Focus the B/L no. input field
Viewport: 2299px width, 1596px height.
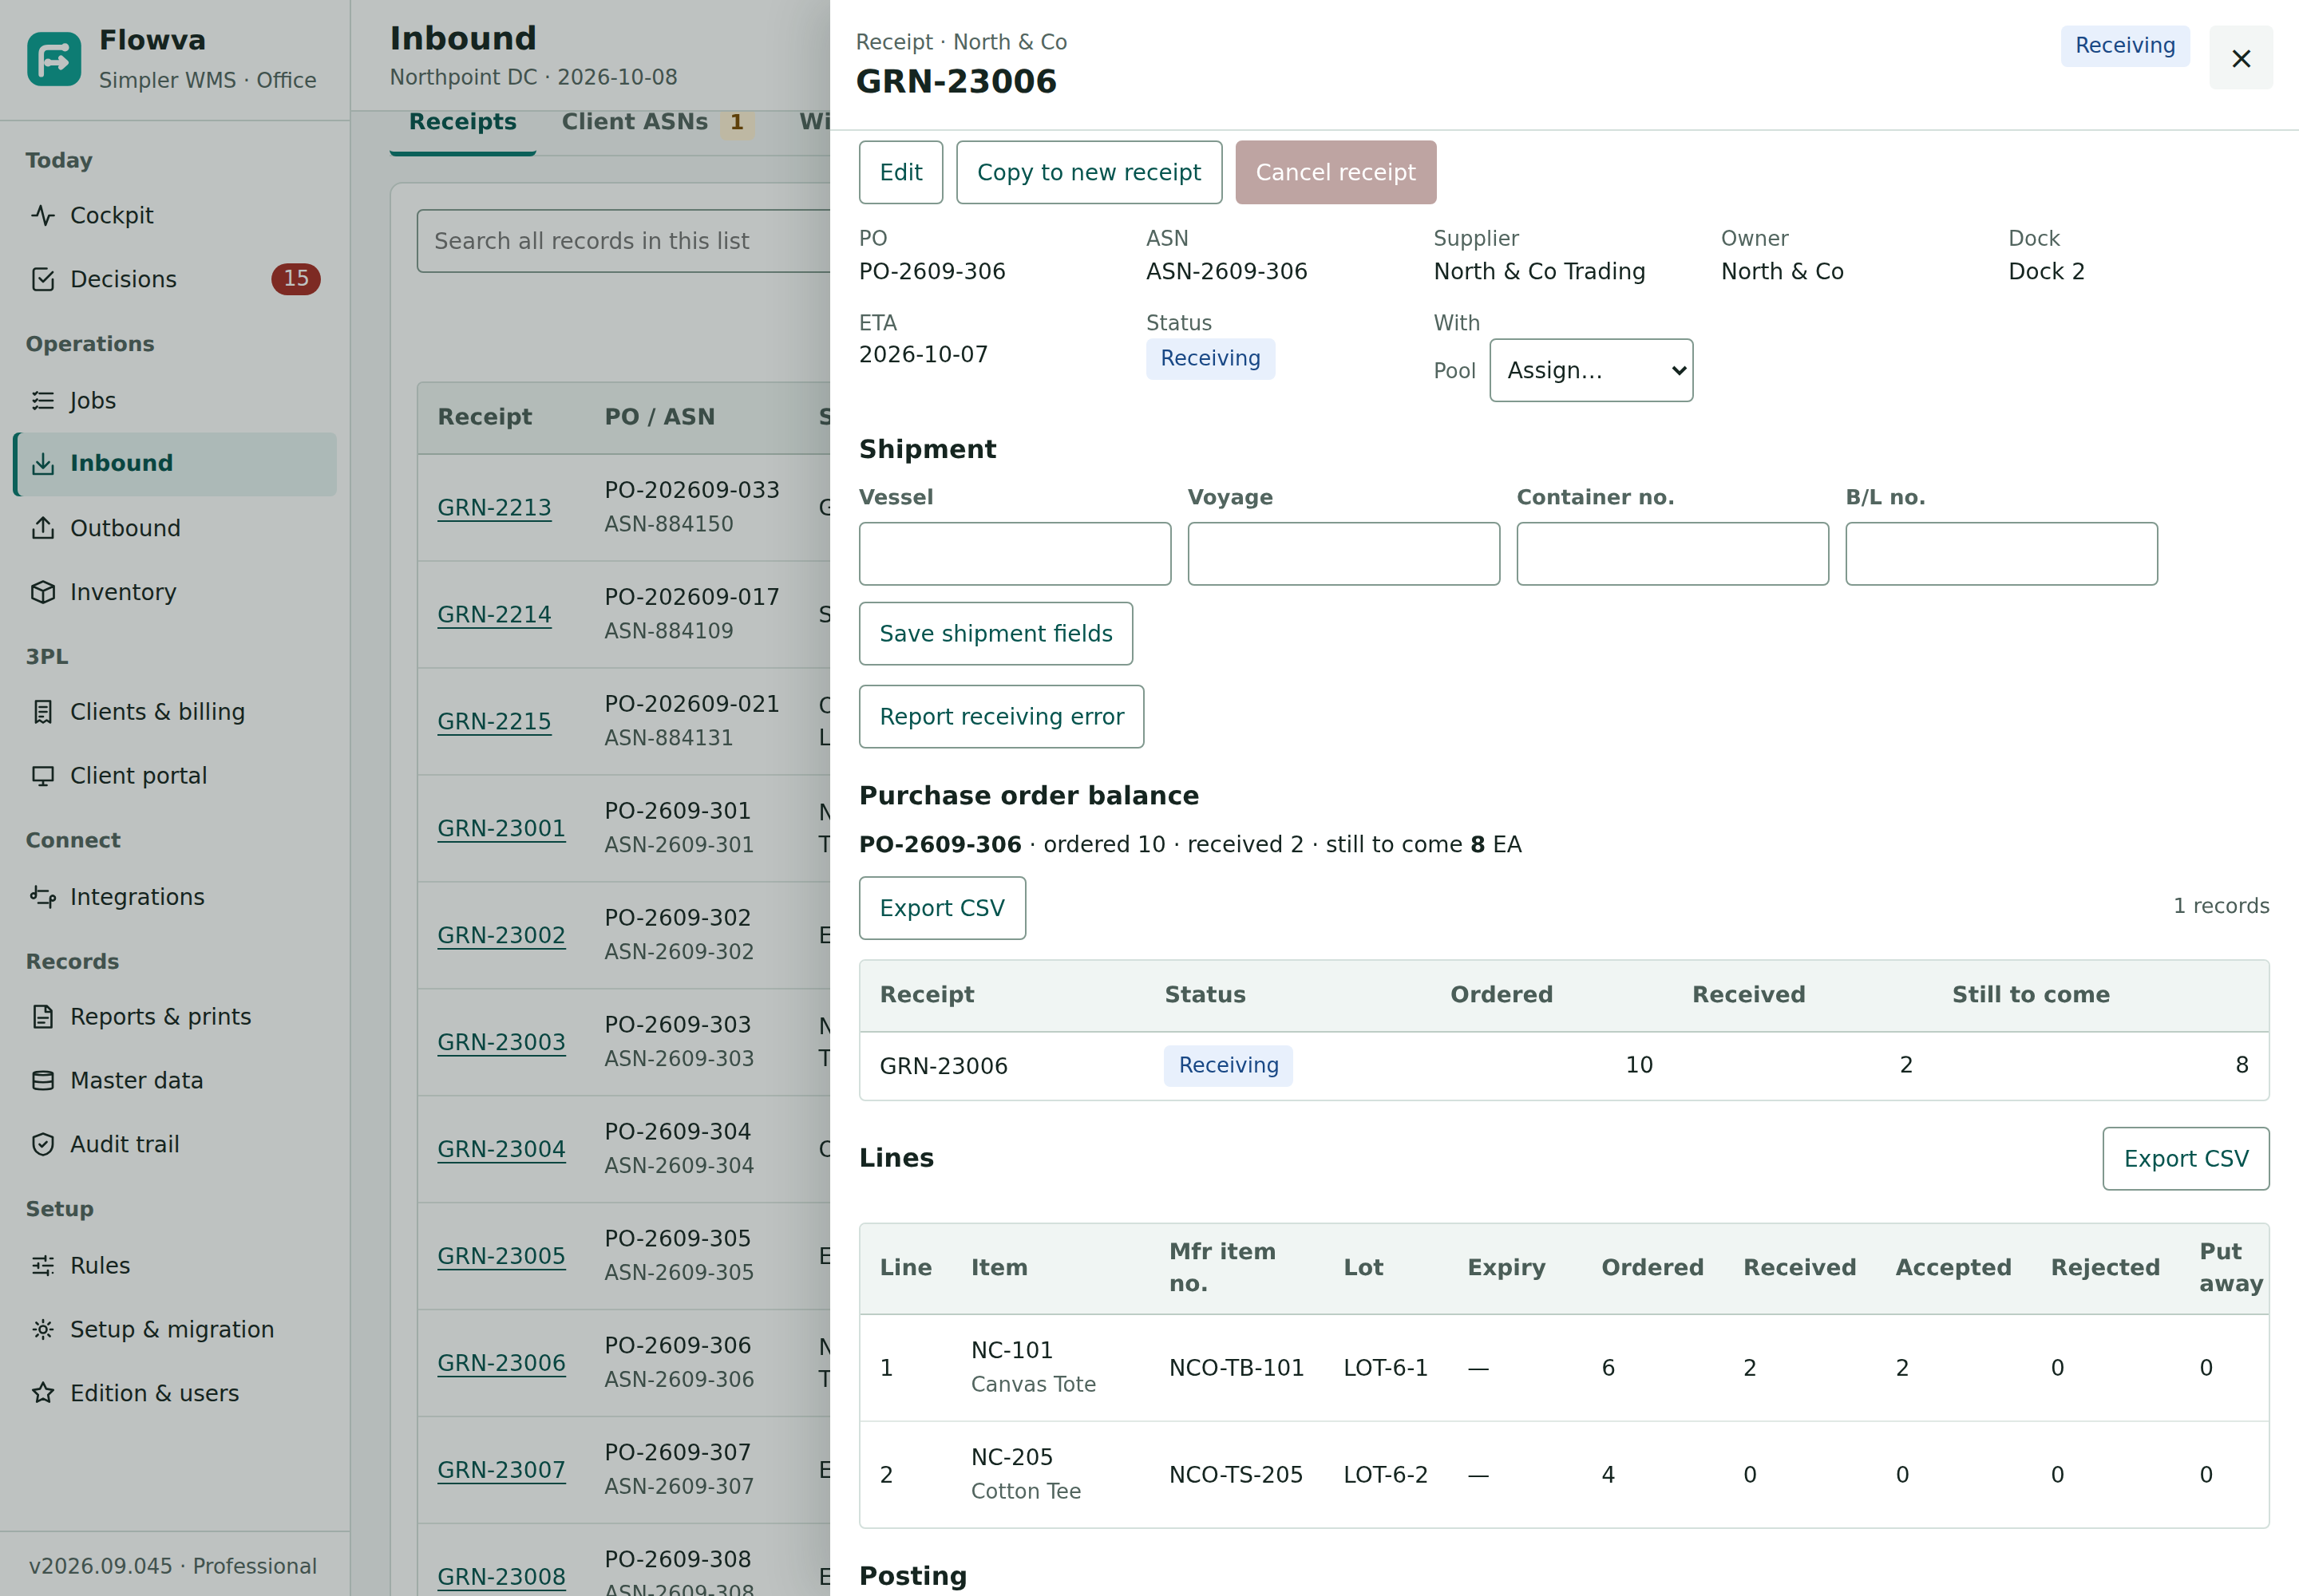click(2001, 553)
